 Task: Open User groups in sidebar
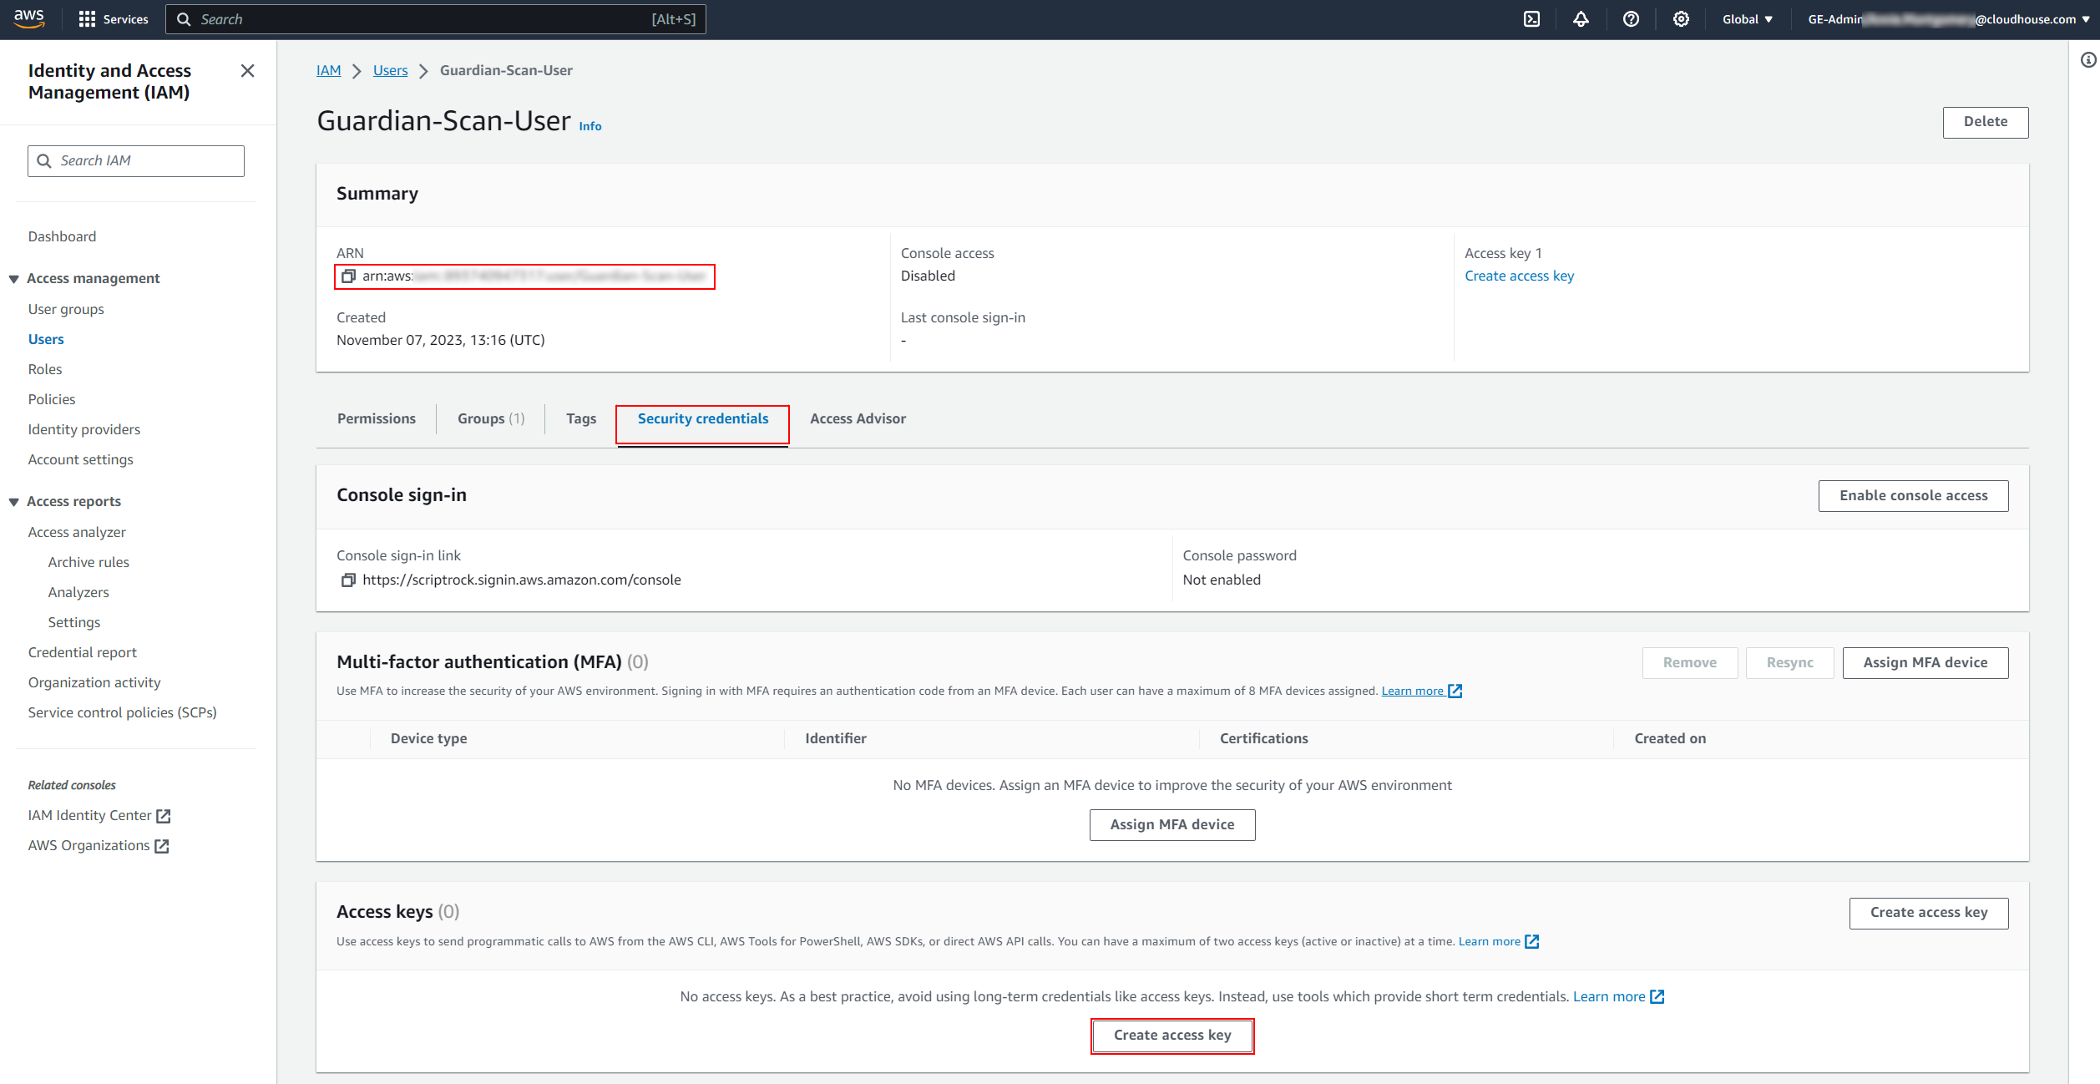[x=66, y=309]
